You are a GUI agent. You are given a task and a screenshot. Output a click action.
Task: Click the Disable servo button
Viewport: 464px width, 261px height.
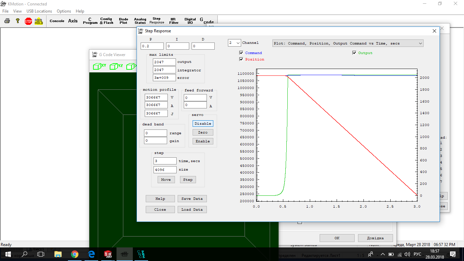pyautogui.click(x=203, y=124)
